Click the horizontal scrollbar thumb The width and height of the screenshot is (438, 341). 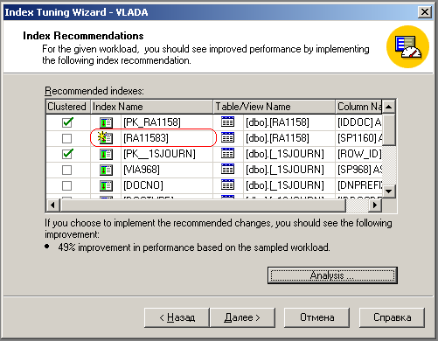click(x=203, y=205)
